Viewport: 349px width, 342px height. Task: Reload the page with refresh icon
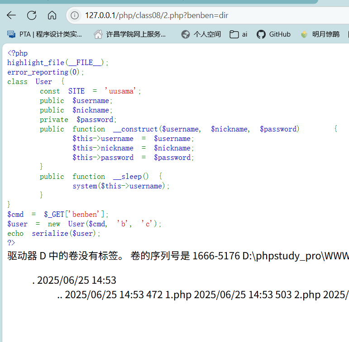pyautogui.click(x=32, y=15)
